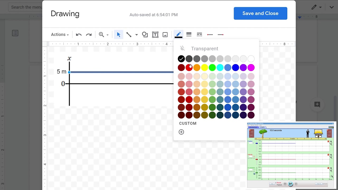Undo the last drawing action
Image resolution: width=338 pixels, height=190 pixels.
[79, 35]
